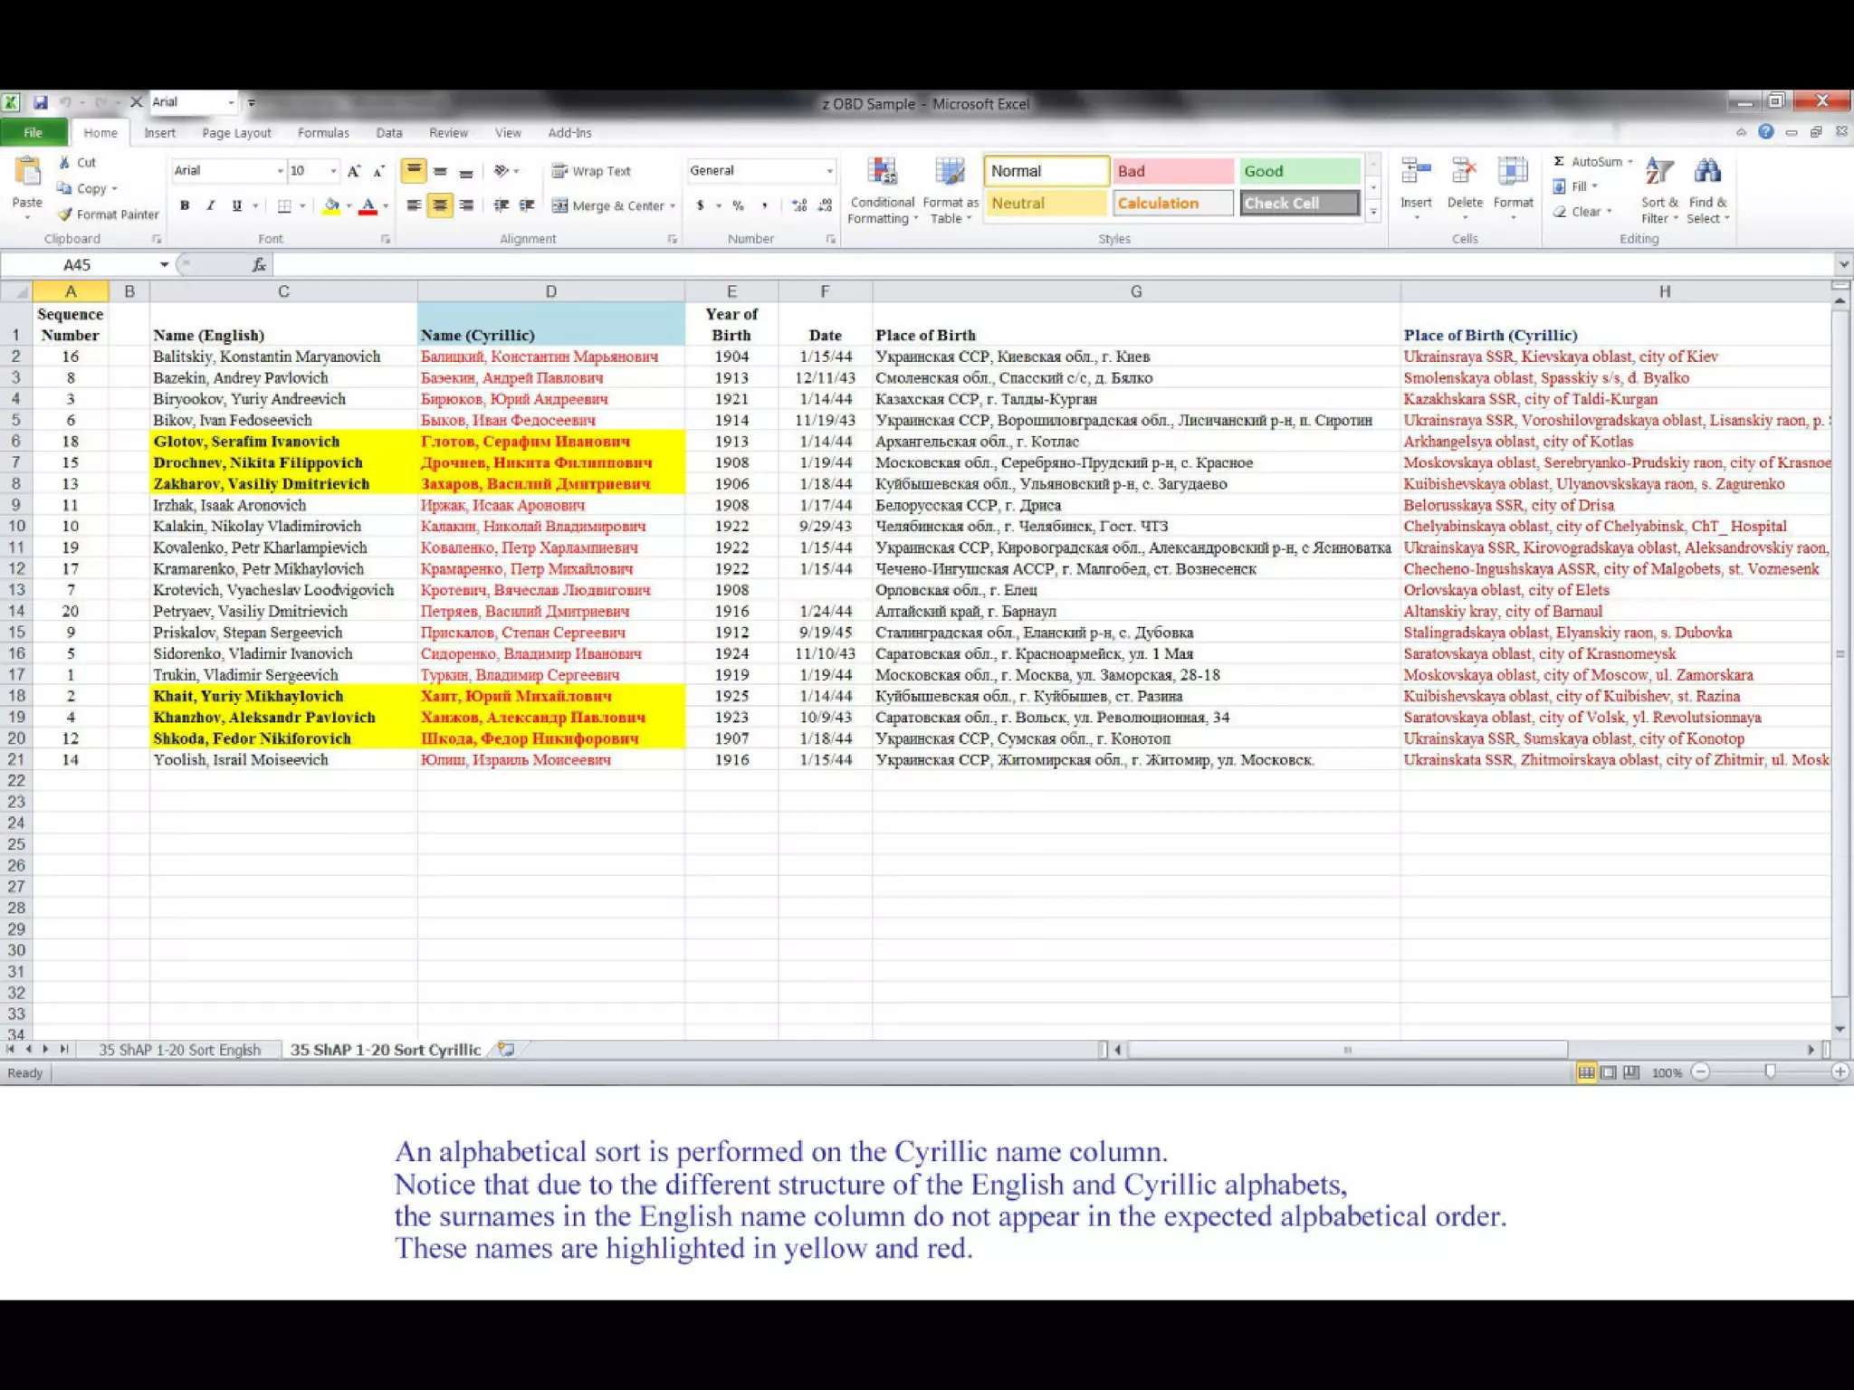The width and height of the screenshot is (1854, 1390).
Task: Select column D header
Action: [550, 291]
